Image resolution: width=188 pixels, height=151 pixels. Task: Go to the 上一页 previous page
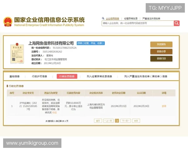click(x=108, y=121)
